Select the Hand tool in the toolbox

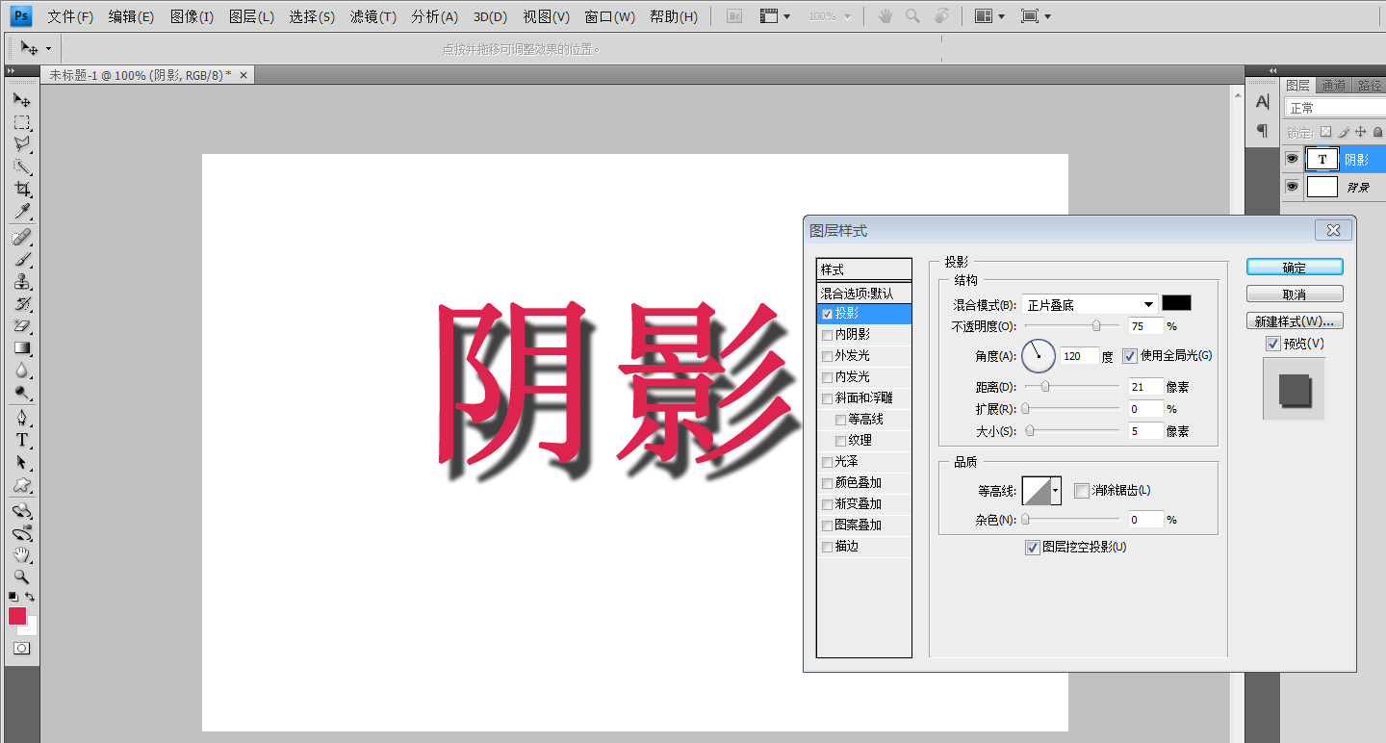[21, 554]
